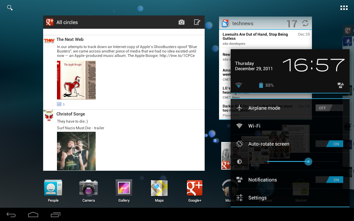Launch the Gallery app

124,191
